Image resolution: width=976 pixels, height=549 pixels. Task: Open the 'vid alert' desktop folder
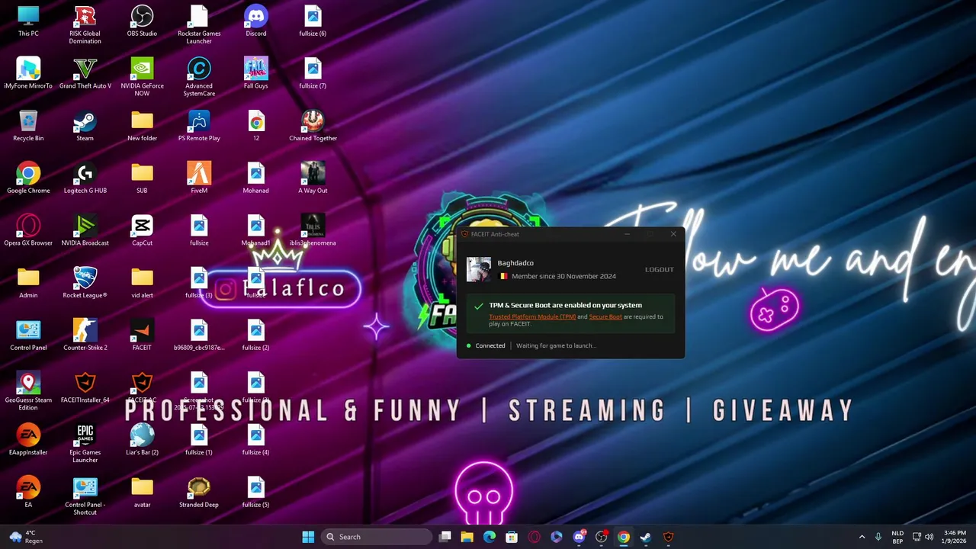tap(142, 283)
